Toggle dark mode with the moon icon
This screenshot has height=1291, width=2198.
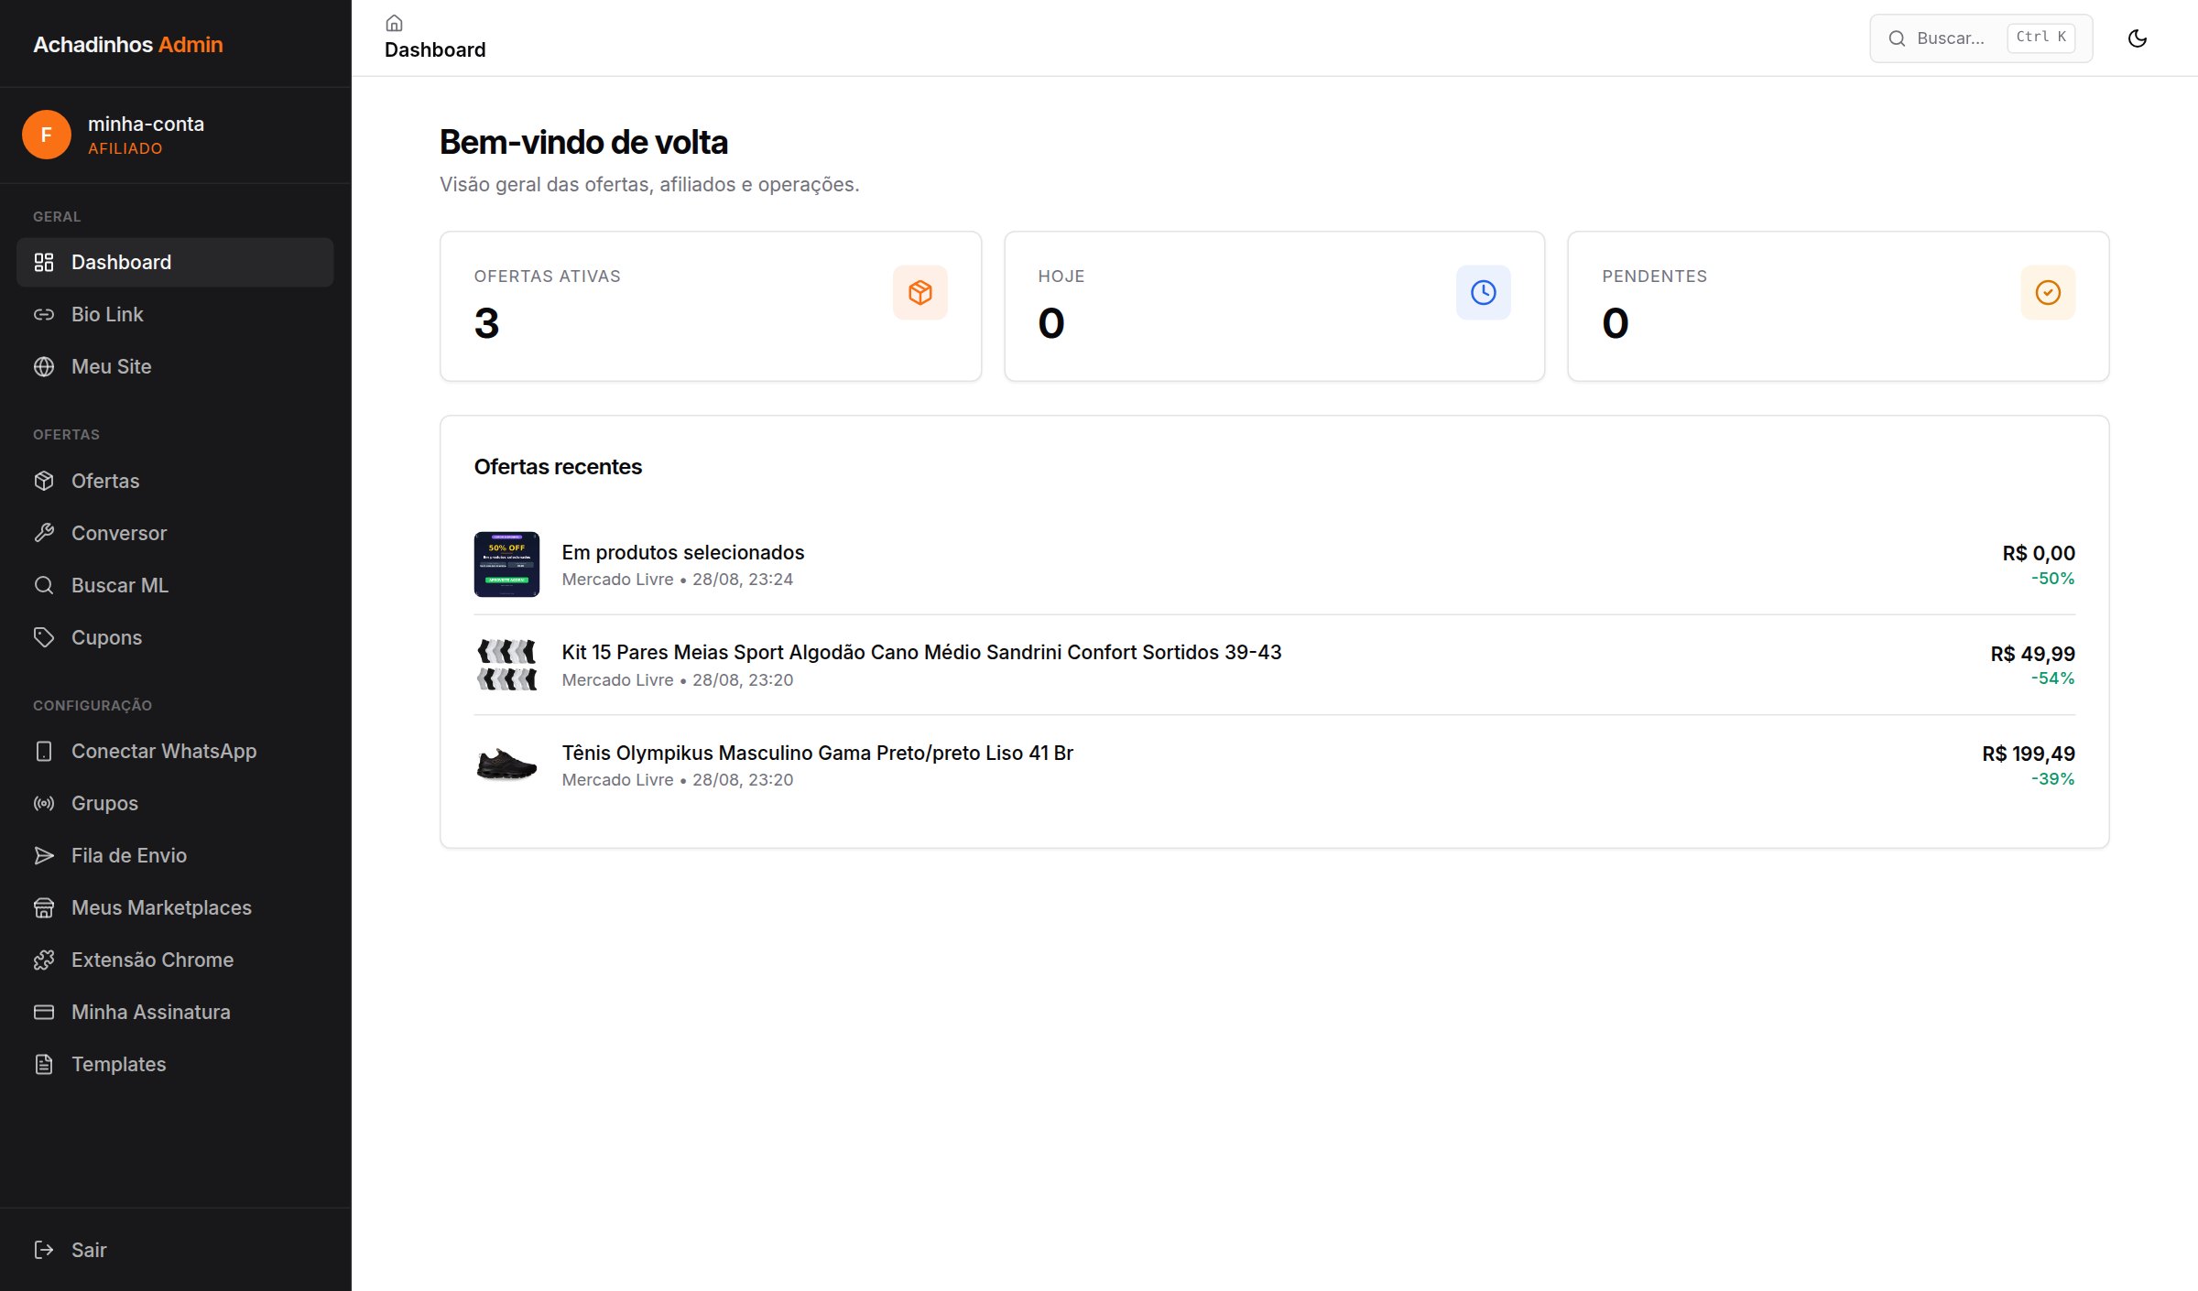[2137, 38]
